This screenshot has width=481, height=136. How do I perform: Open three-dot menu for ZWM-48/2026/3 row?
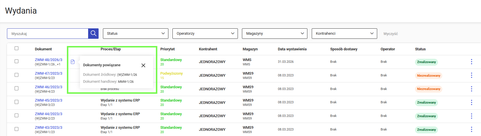[x=471, y=62]
